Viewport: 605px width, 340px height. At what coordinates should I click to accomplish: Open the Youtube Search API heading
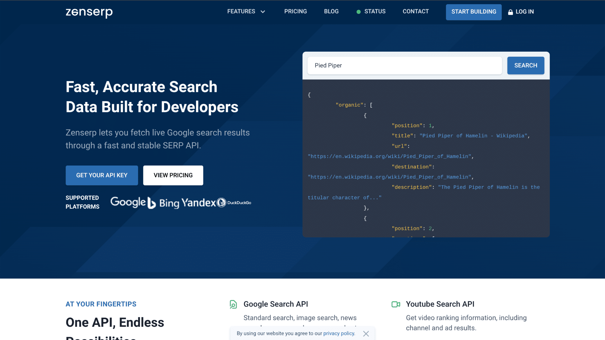point(440,304)
